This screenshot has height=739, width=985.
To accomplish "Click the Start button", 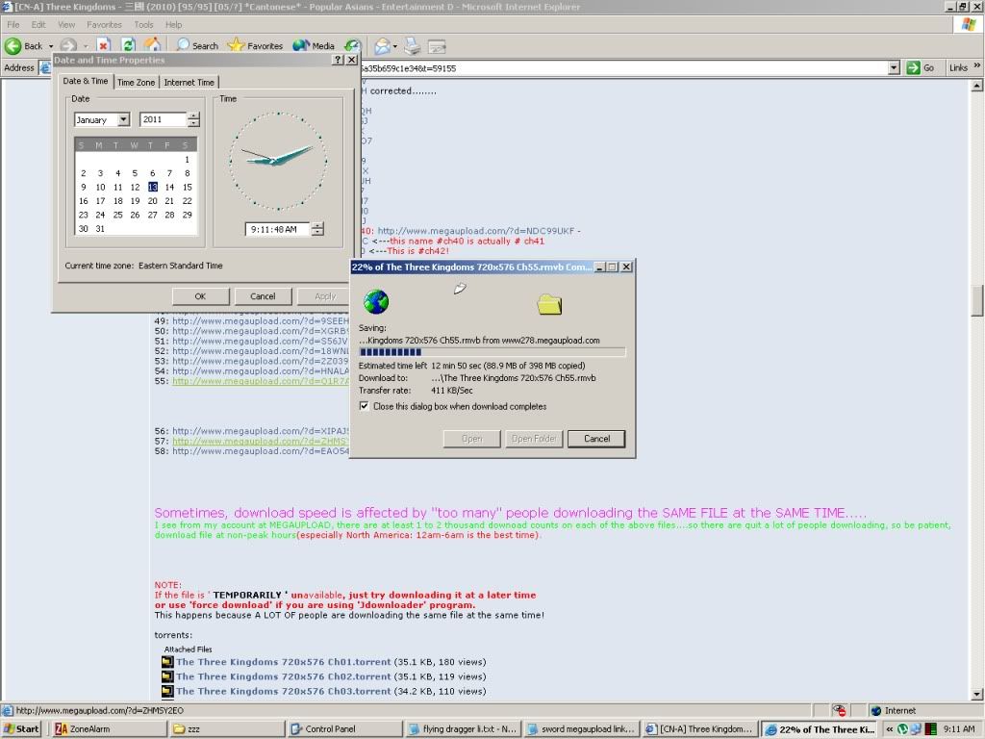I will click(x=21, y=729).
